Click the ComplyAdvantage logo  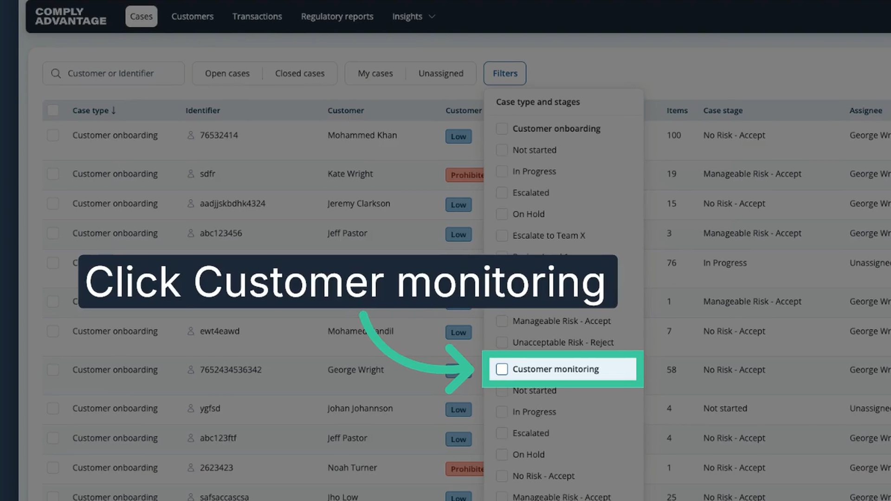point(71,16)
